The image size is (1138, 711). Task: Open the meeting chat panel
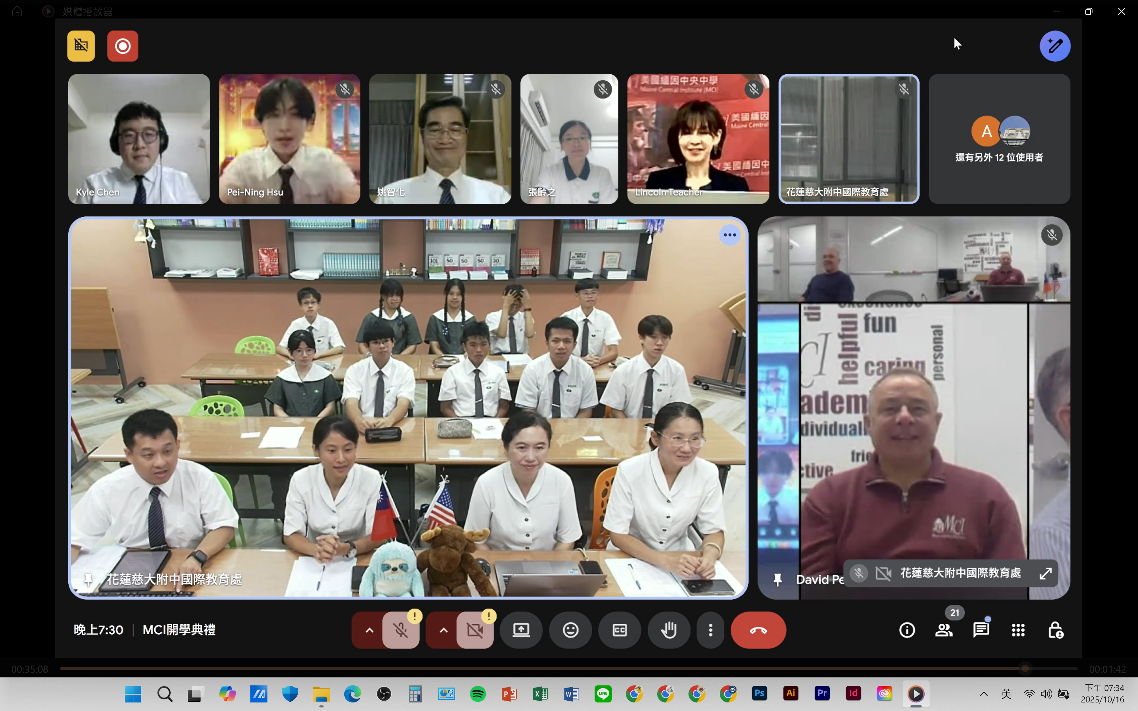pos(981,630)
